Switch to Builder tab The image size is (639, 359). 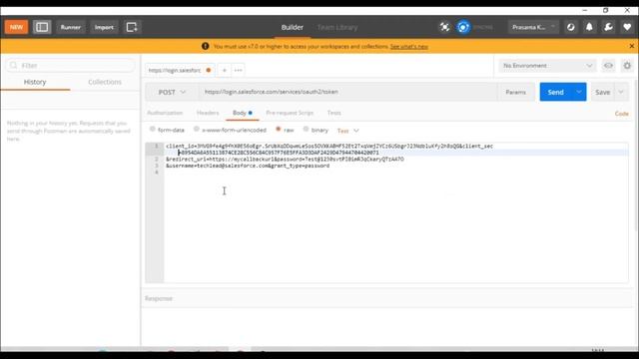pyautogui.click(x=292, y=27)
